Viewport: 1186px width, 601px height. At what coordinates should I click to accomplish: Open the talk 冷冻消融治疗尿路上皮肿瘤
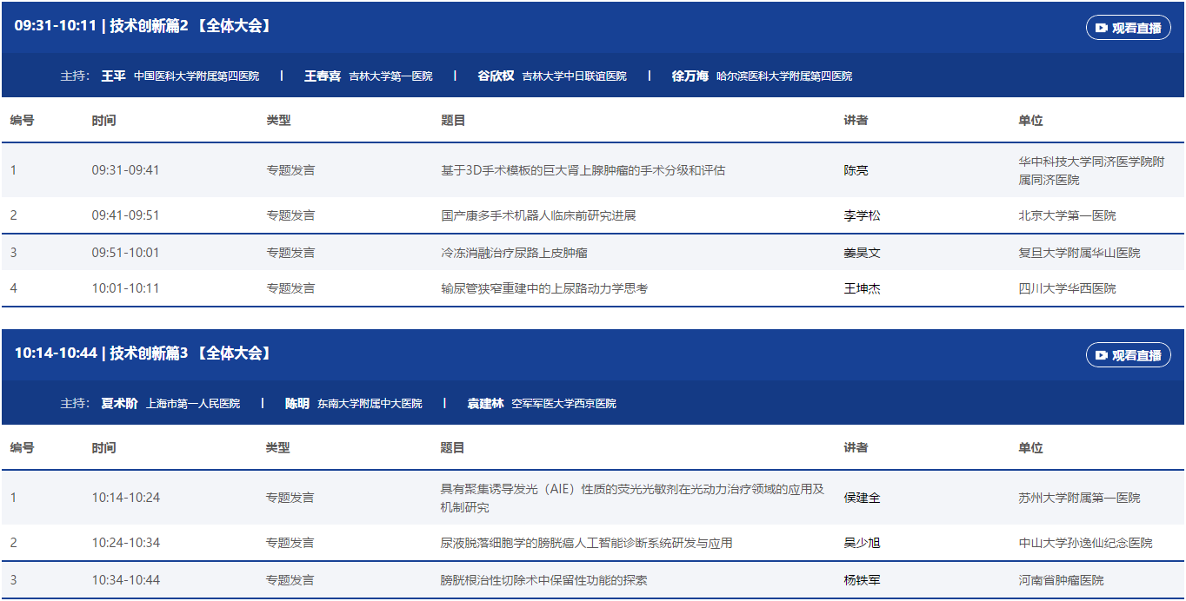(x=514, y=253)
